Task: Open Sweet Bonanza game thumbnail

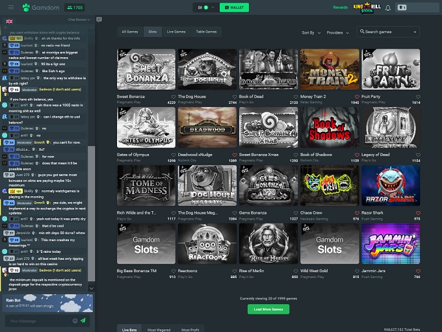Action: pos(146,70)
